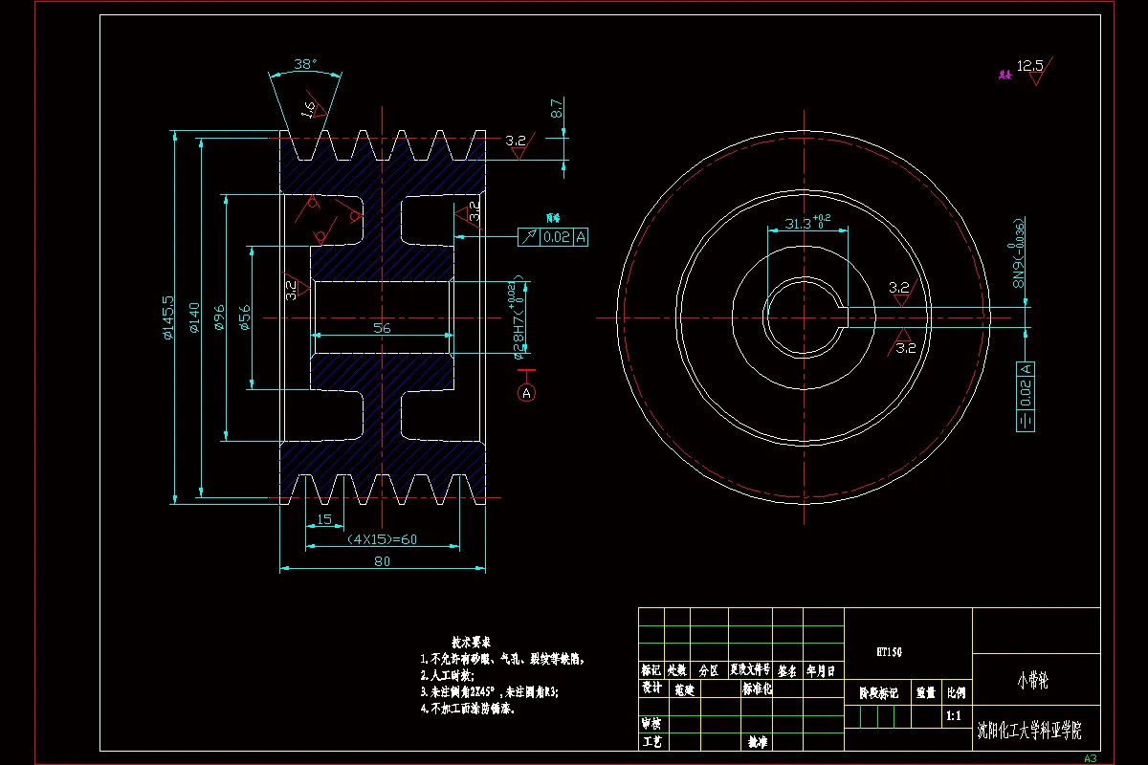Click the 重量 header cell
Viewport: 1148px width, 765px height.
click(925, 691)
